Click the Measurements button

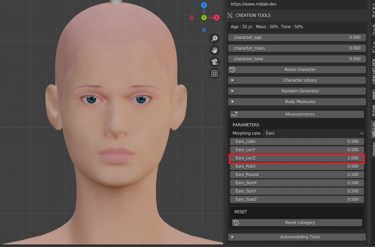click(x=297, y=114)
